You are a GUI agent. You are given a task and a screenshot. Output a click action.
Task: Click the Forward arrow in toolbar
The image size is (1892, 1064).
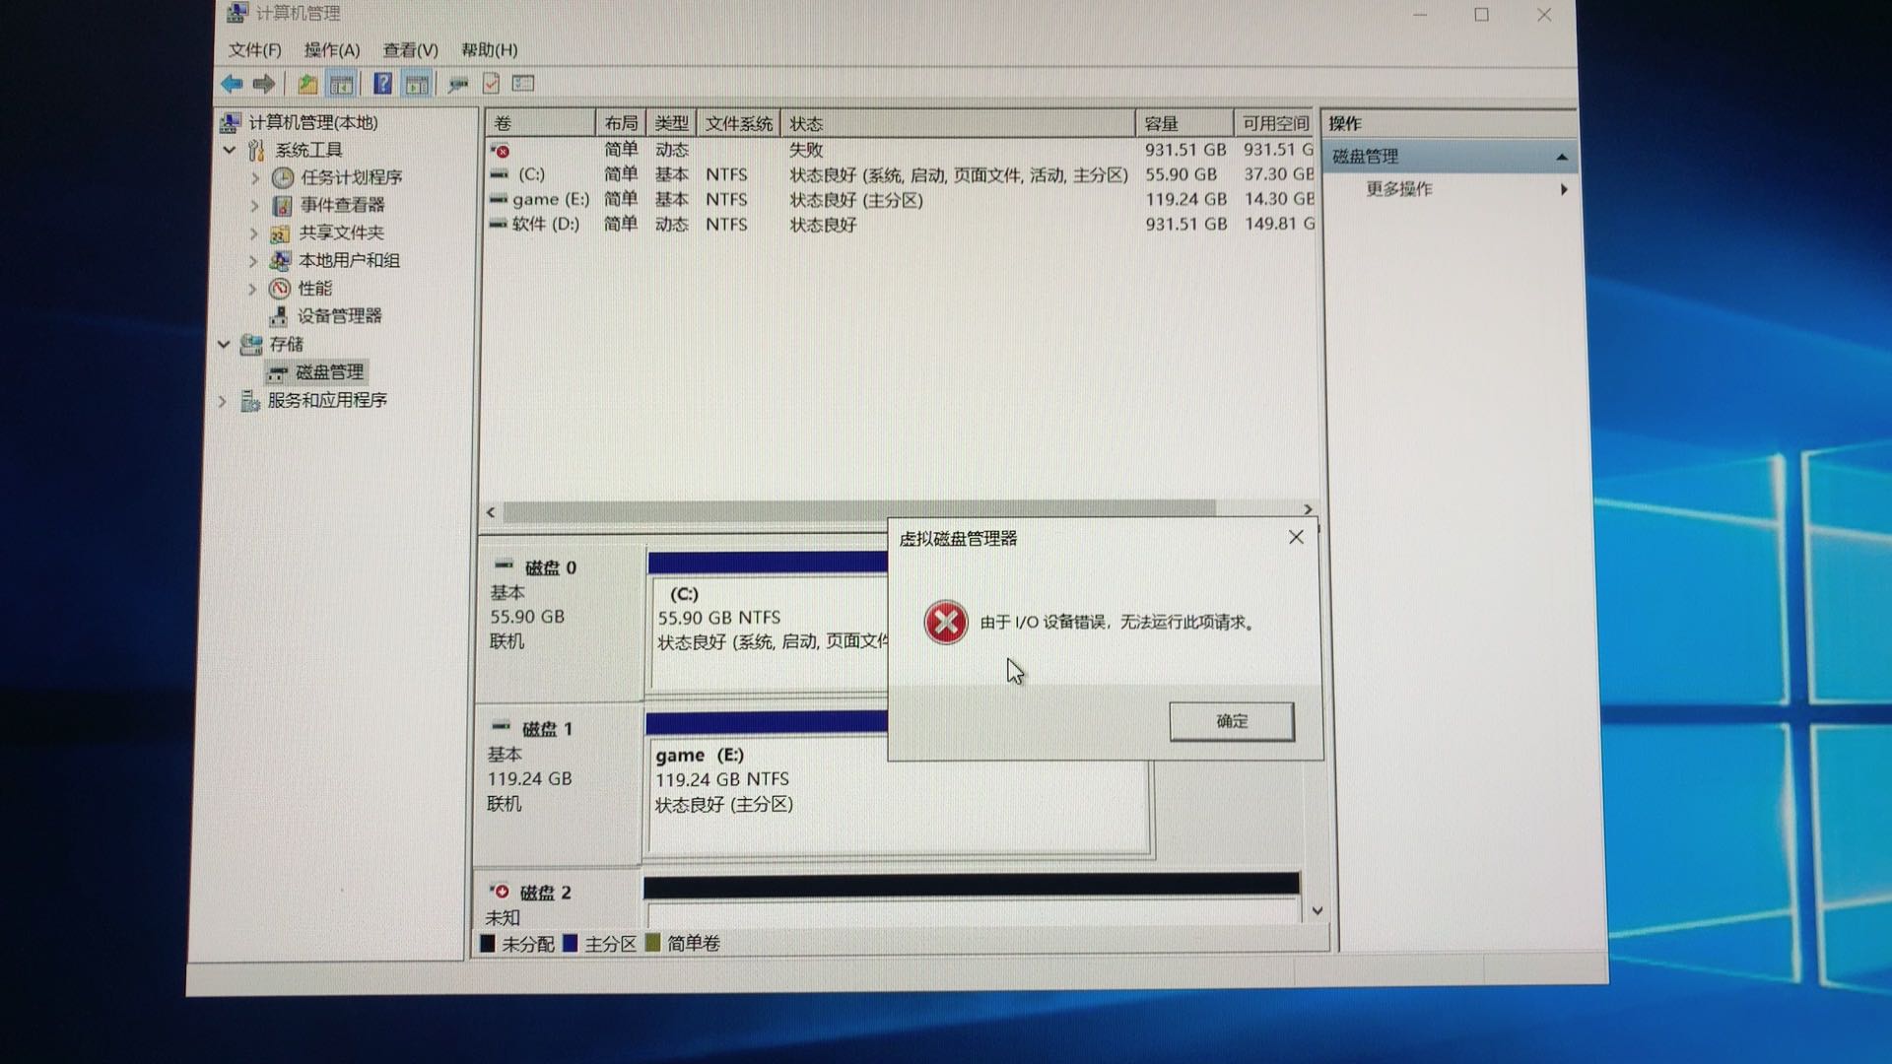(x=264, y=84)
